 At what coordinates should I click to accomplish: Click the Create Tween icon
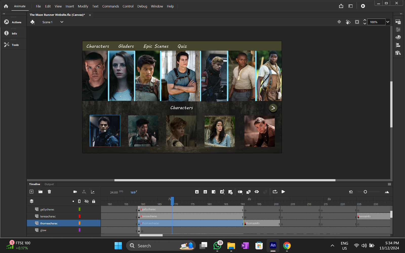click(x=257, y=192)
